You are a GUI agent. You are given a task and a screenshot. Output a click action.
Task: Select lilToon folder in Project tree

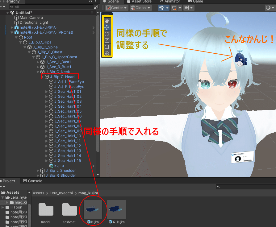(16, 207)
